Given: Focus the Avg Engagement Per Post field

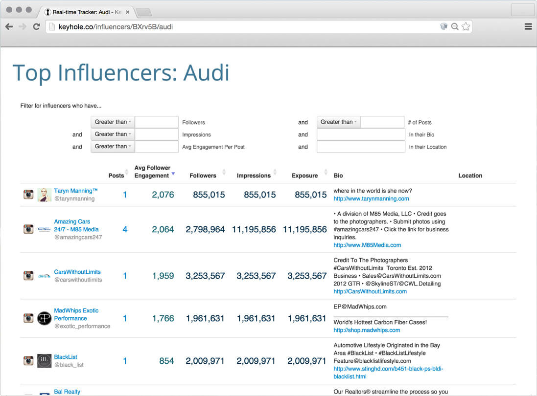Looking at the screenshot, I should [x=157, y=147].
